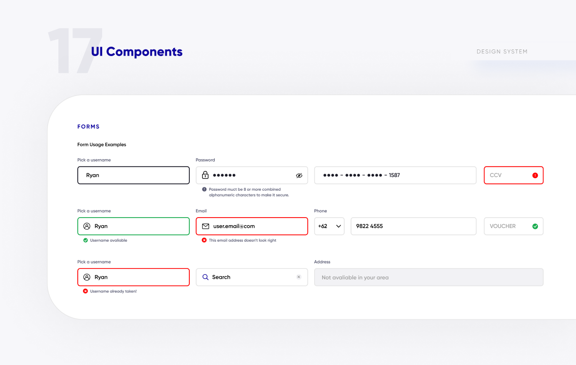Click info icon beside password hint
Image resolution: width=576 pixels, height=365 pixels.
pos(204,189)
